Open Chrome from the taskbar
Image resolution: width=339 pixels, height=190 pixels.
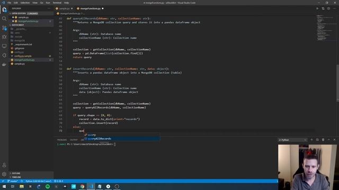[x=82, y=186]
